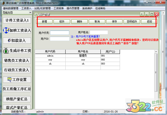
Task: Click the 2016-01-26 date in status bar
Action: 111,112
